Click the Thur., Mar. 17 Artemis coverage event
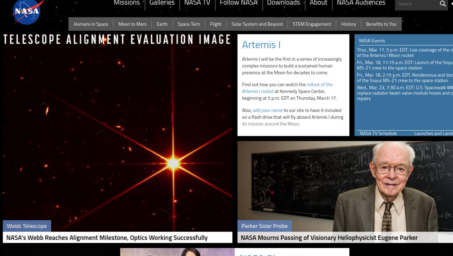The width and height of the screenshot is (453, 256). [405, 53]
